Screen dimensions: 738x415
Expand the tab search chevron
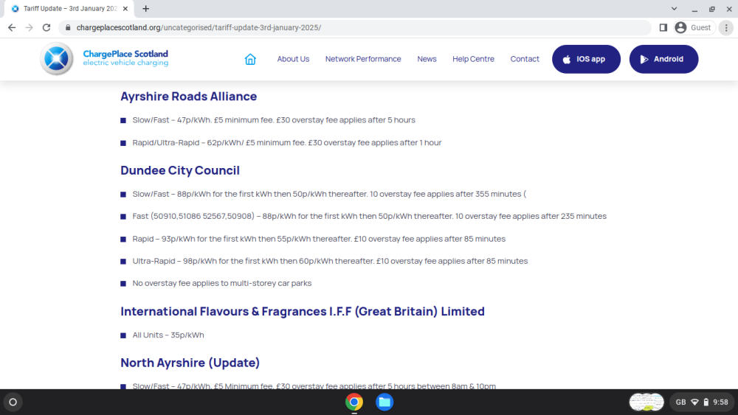pyautogui.click(x=674, y=8)
